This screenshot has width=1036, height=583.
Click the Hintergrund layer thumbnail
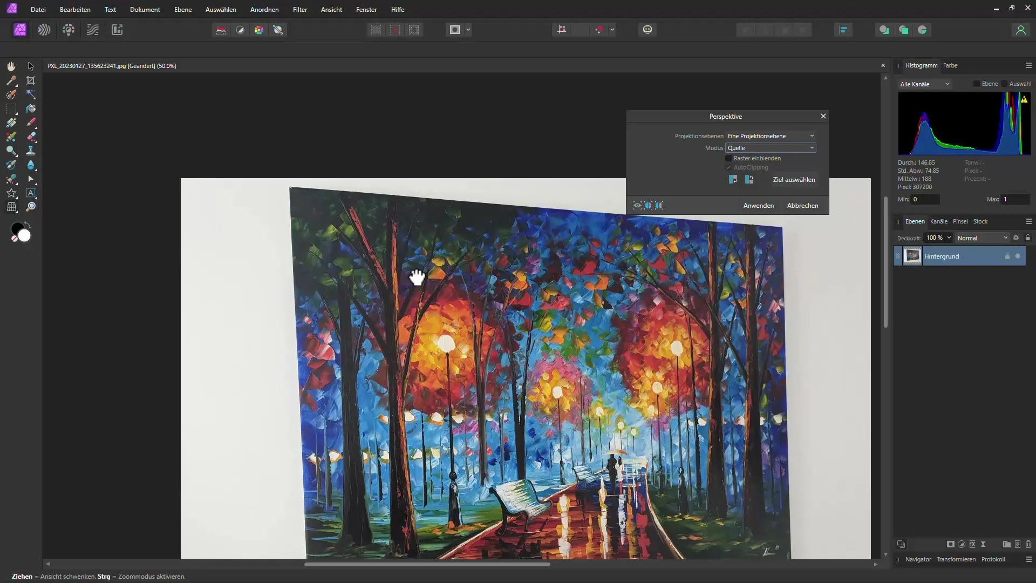tap(913, 255)
